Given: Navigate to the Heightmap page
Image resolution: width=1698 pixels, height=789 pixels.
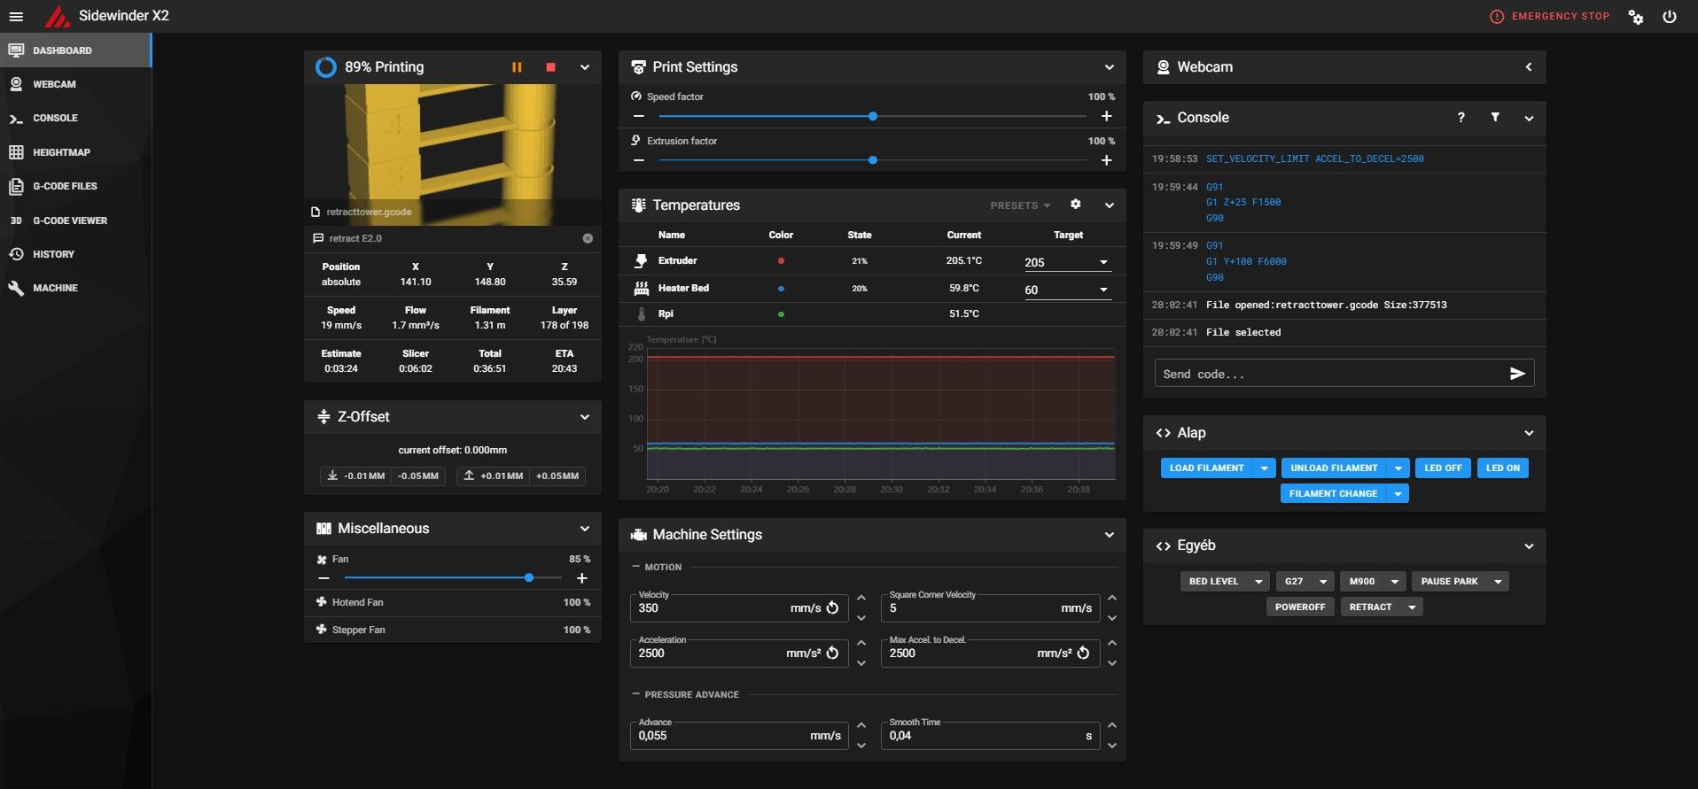Looking at the screenshot, I should point(61,152).
